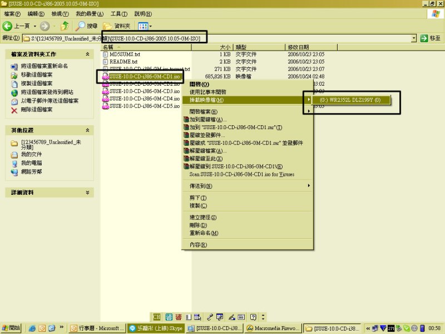Open 網路芳鄰 from the 其他位置 panel
This screenshot has width=445, height=334.
click(31, 172)
